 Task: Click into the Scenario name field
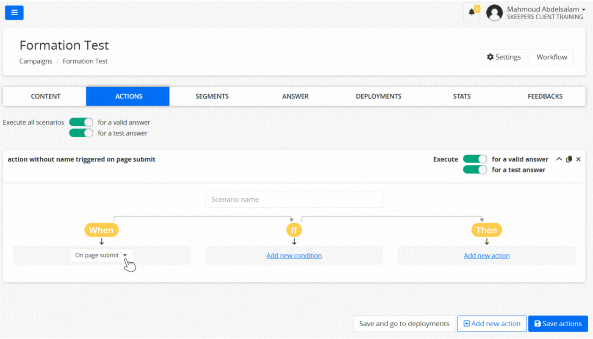[x=294, y=199]
